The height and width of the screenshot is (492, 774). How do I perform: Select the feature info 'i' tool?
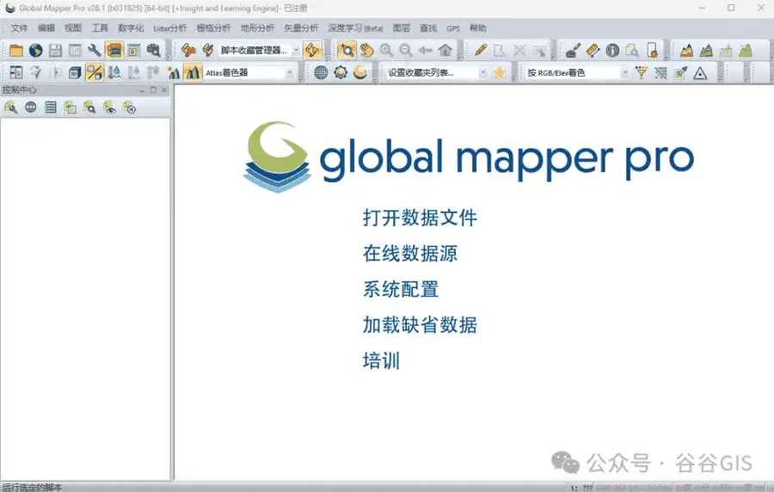coord(612,50)
